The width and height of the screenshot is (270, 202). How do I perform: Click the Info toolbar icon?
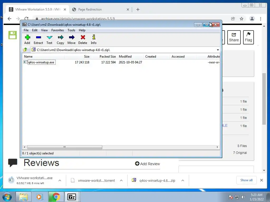coord(94,39)
